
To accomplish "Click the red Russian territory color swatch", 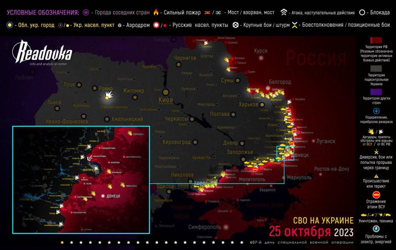I will (376, 41).
